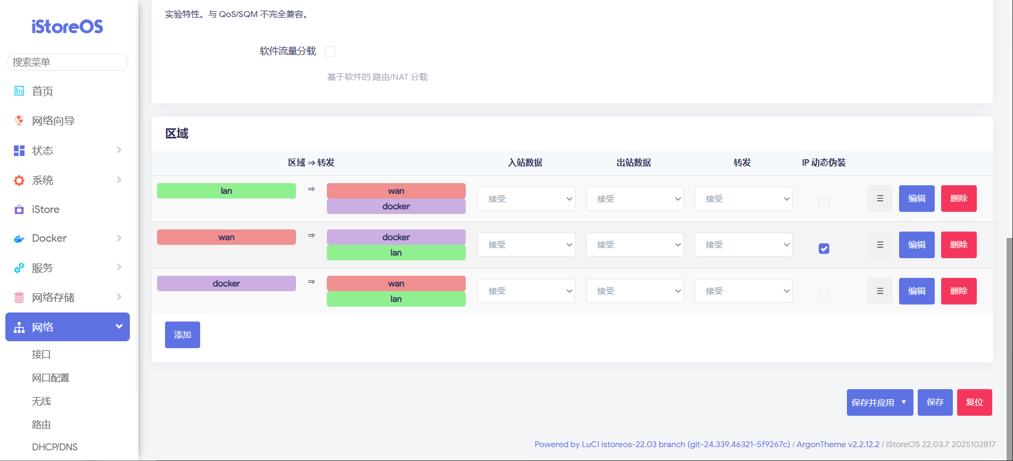Open iStore via its shopping bag icon

coord(19,210)
